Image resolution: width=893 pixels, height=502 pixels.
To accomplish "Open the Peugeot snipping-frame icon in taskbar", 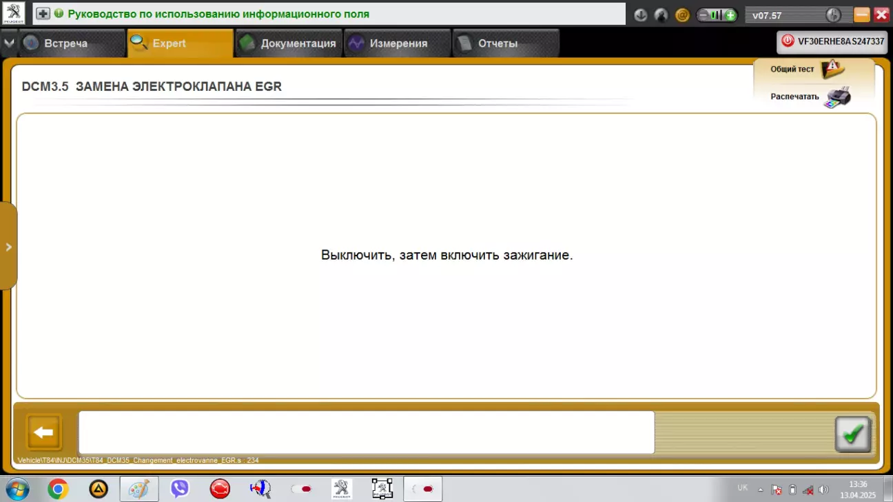I will pyautogui.click(x=382, y=489).
